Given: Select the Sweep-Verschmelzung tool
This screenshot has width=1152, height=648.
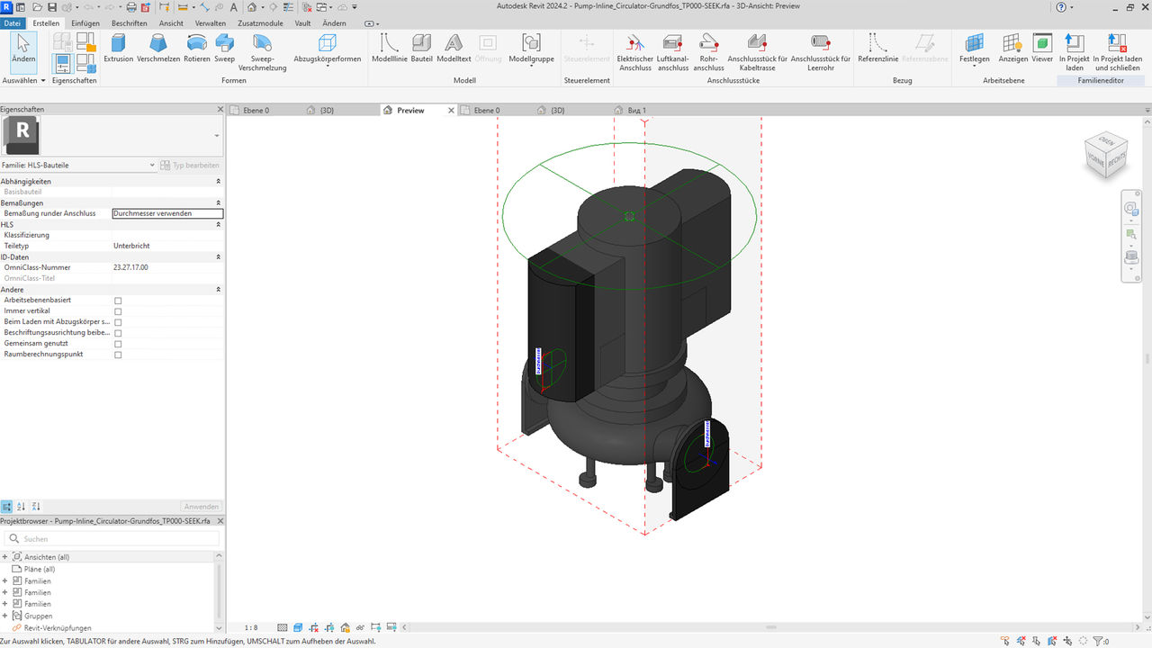Looking at the screenshot, I should (263, 52).
